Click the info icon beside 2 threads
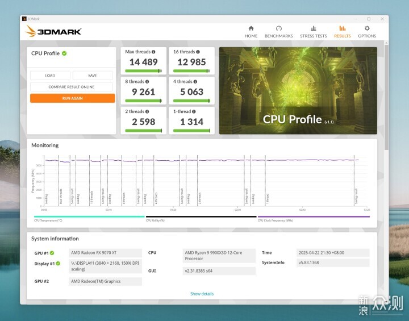The height and width of the screenshot is (321, 409). tap(147, 111)
